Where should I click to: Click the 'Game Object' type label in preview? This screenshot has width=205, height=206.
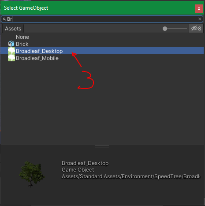coord(78,170)
